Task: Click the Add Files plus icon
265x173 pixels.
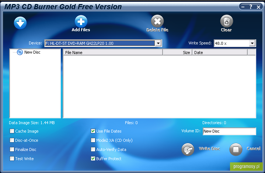Action: [81, 21]
